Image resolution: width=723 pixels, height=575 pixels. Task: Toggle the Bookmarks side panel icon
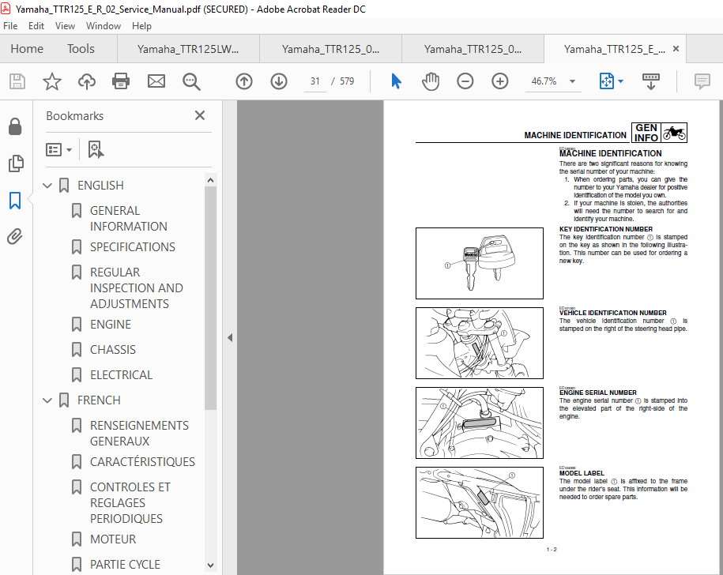[x=15, y=201]
